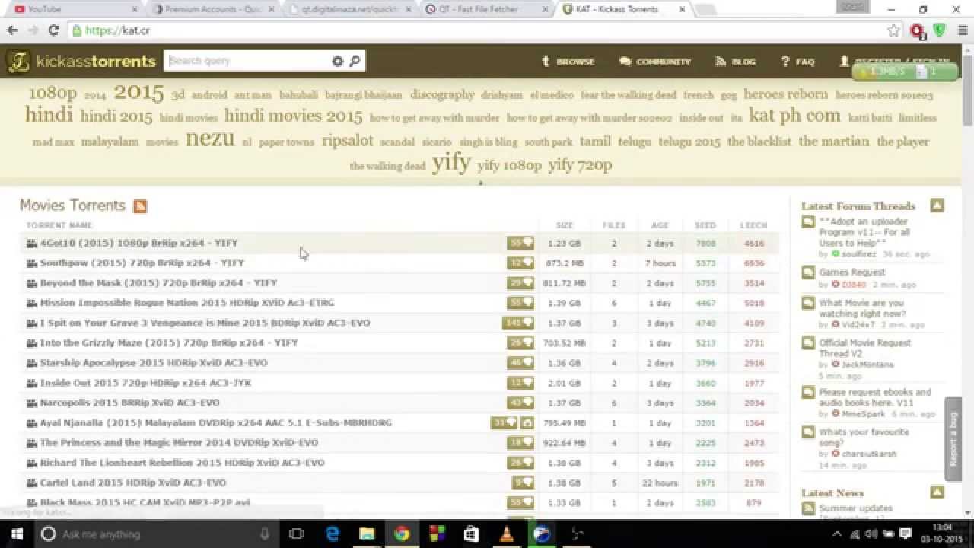Sort torrents by SIZE column
This screenshot has height=548, width=974.
pos(565,225)
